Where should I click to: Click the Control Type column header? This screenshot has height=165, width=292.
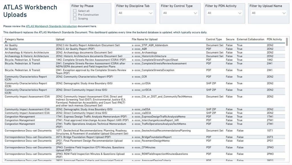(214, 39)
